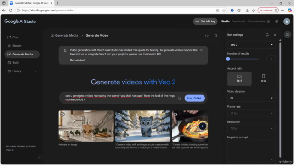Open the Documentation link
This screenshot has width=294, height=165.
pyautogui.click(x=258, y=22)
